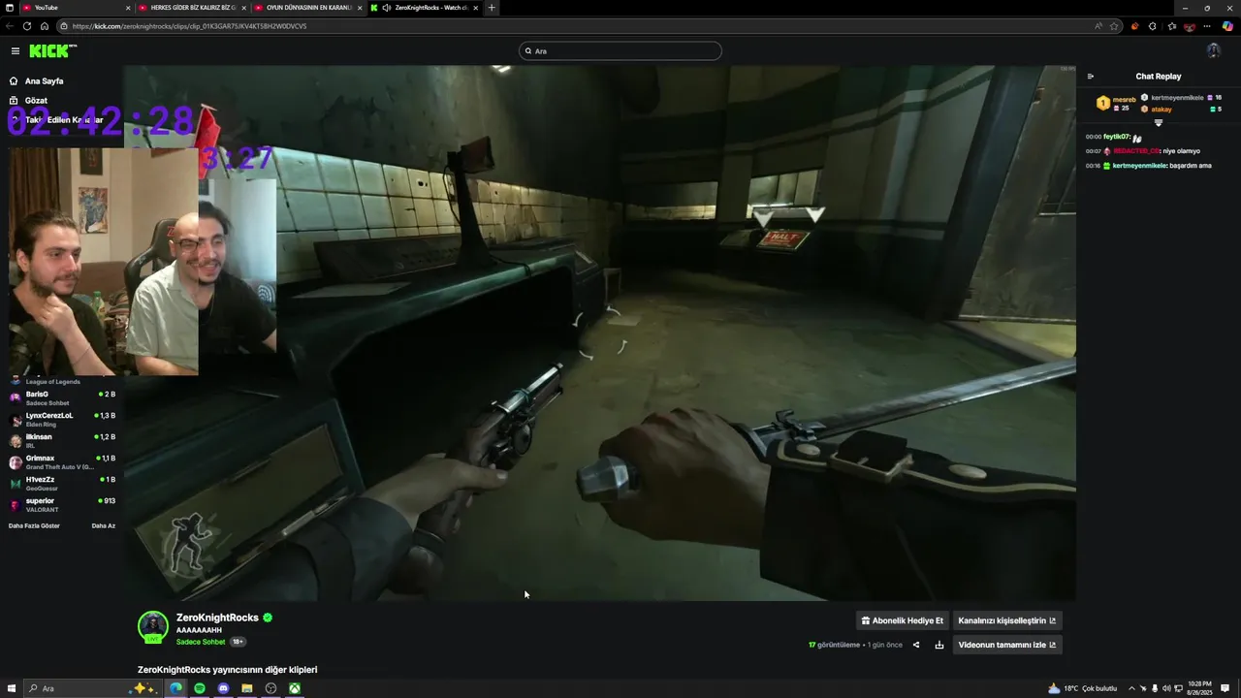Open the taskbar volume icon

pos(1166,688)
